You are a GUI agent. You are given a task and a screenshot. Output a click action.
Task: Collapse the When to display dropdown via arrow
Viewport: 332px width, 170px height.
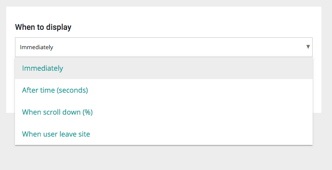(308, 47)
